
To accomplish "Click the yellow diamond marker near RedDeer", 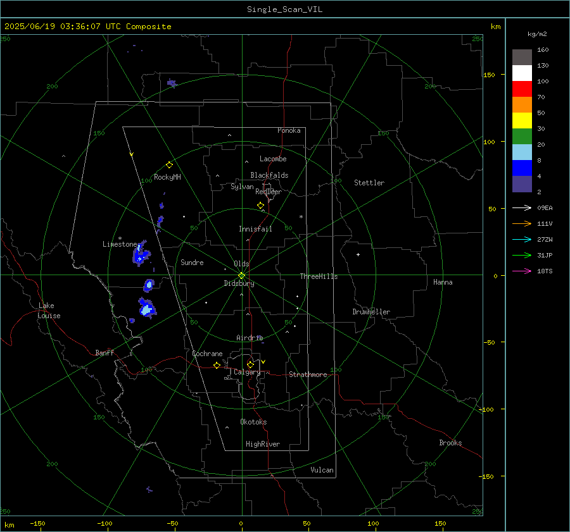I will click(260, 206).
